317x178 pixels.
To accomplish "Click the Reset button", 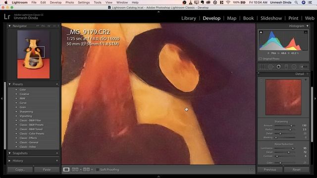I will coord(297,170).
